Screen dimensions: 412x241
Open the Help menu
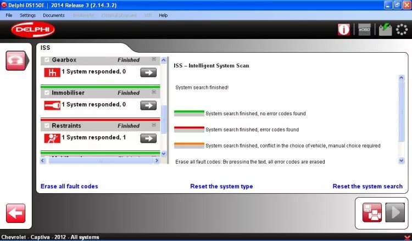pos(163,15)
